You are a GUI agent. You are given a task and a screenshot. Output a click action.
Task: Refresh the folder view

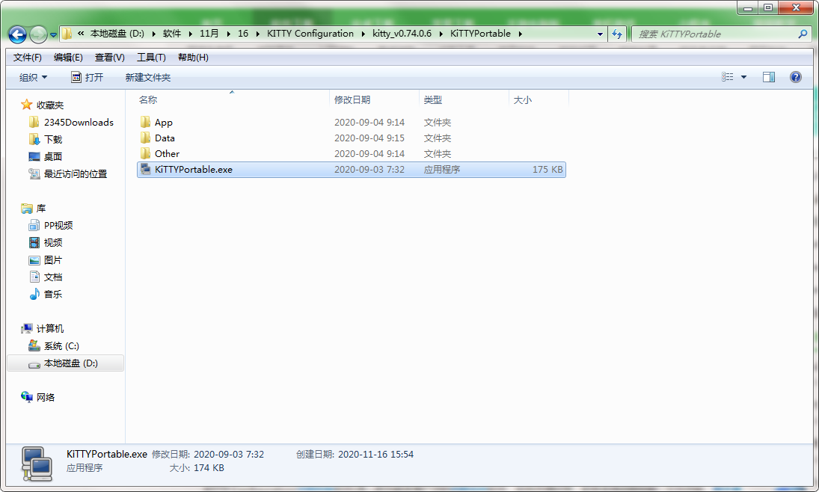pos(617,34)
